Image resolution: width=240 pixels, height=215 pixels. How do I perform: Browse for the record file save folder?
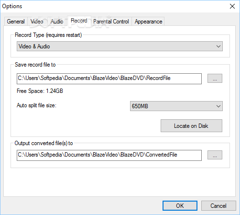(x=215, y=78)
